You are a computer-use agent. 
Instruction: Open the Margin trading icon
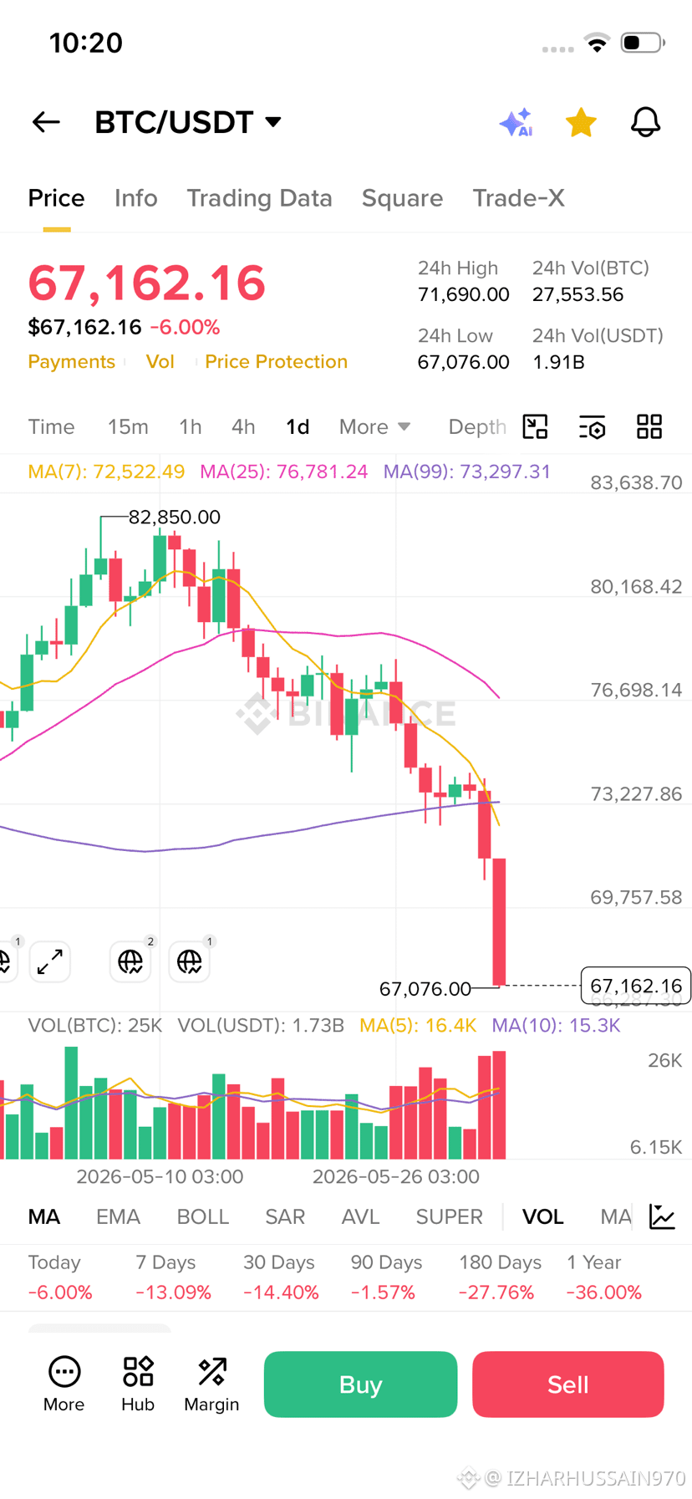(211, 1384)
